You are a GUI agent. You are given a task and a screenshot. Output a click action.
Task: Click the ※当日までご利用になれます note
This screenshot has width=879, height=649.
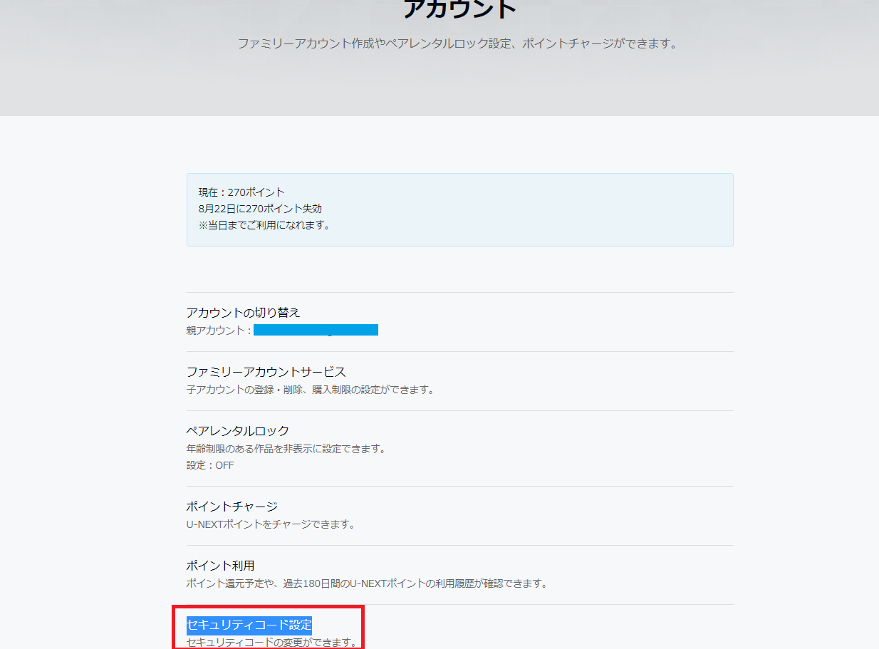pos(264,225)
